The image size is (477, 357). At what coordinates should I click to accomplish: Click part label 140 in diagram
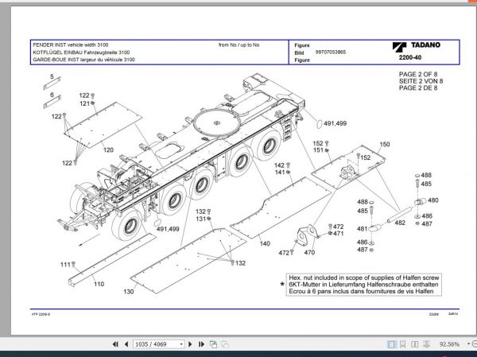[265, 243]
